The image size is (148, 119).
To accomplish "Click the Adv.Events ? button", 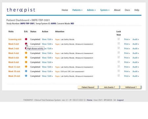I will coord(110,87).
